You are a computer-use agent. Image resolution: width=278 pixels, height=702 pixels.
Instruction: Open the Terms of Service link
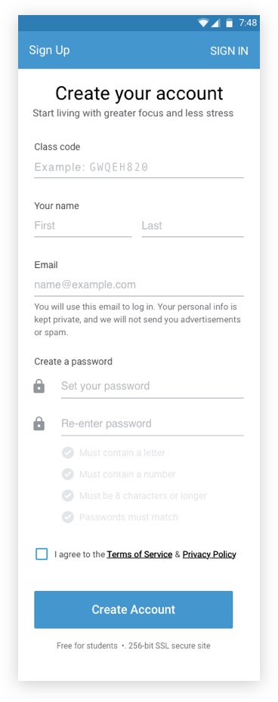tap(140, 554)
